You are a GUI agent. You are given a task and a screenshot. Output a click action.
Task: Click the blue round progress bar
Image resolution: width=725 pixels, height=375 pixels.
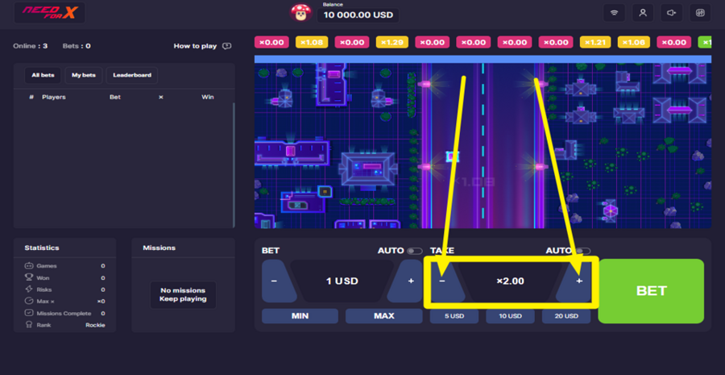pos(483,59)
